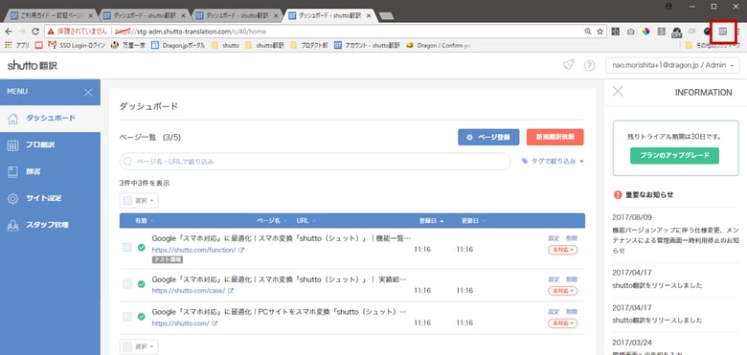Focus the ページ名・URLで絞り込み search field

point(315,162)
